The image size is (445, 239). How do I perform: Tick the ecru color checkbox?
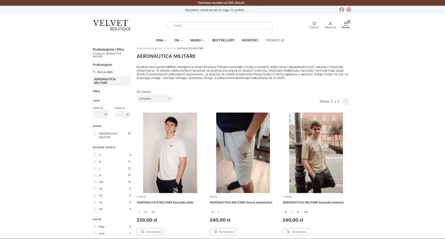coord(95,233)
